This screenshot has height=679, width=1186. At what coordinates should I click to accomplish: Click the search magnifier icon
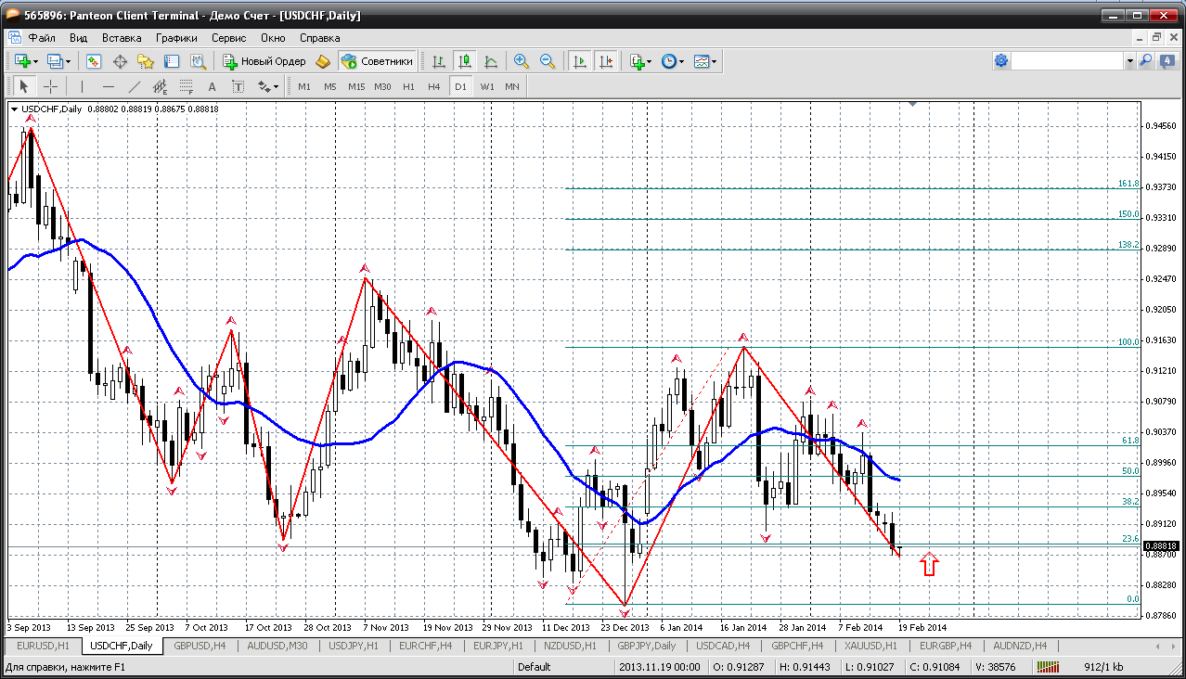tap(1145, 61)
